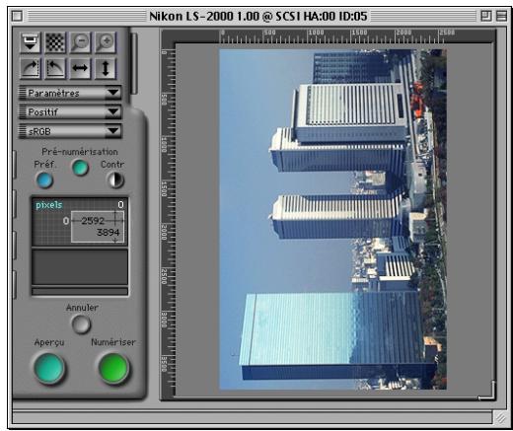Click the 3894 height value
513x431 pixels.
click(108, 233)
